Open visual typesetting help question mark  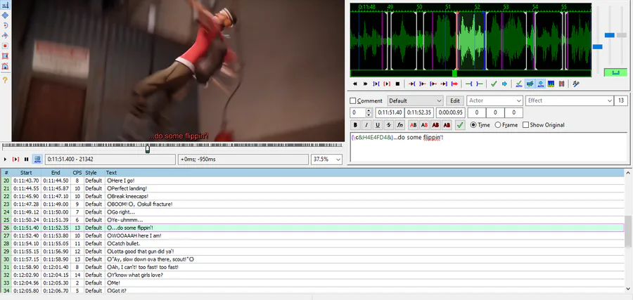pos(5,80)
